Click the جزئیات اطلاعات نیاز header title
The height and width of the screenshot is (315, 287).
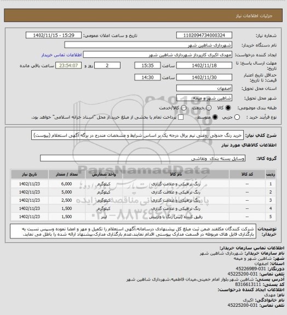click(254, 16)
